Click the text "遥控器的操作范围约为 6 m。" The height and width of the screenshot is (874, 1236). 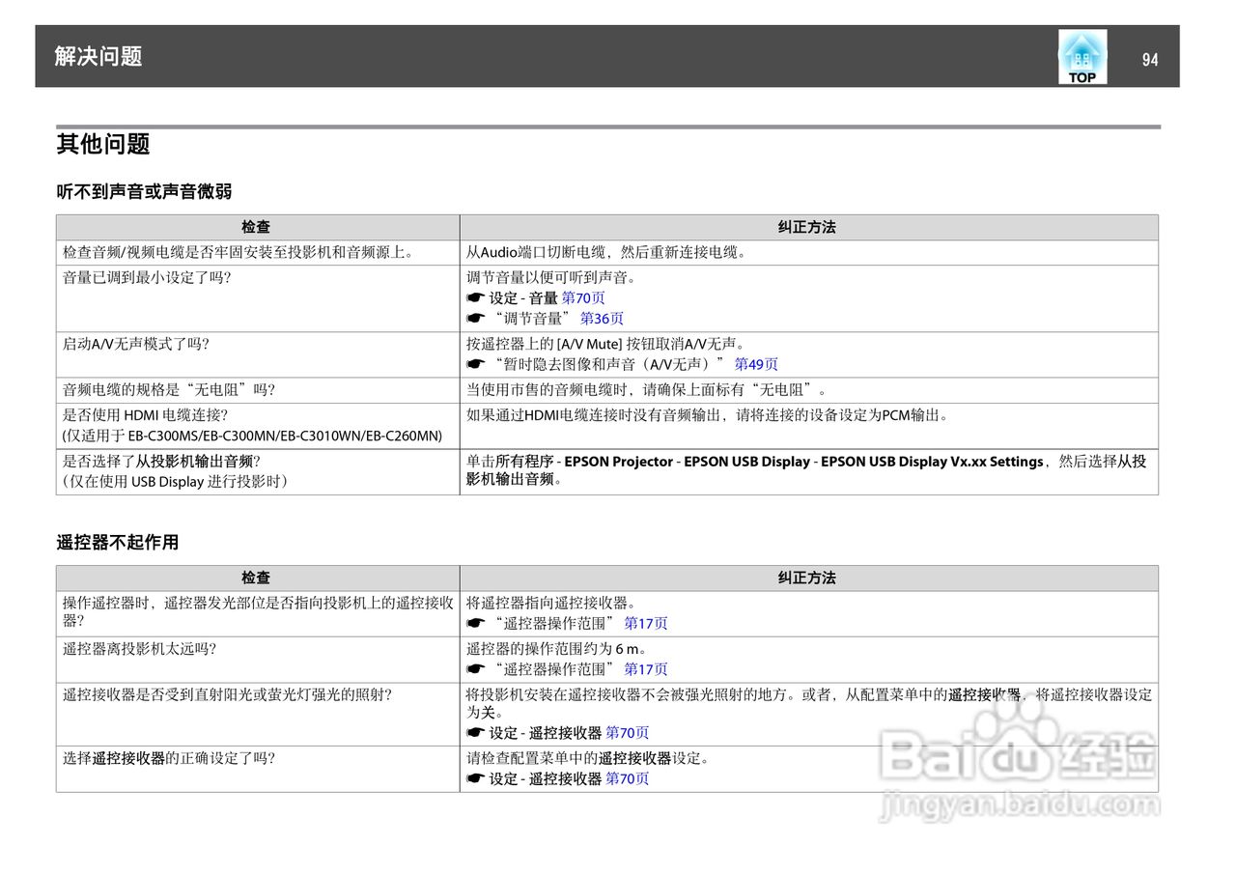click(556, 649)
